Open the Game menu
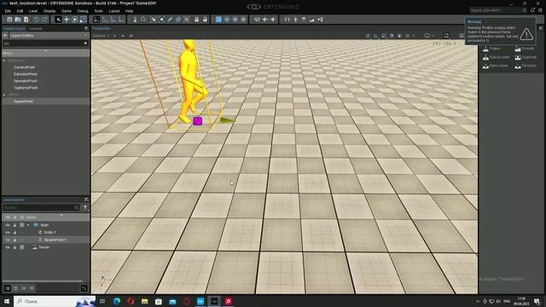Screen dimensions: 546x307 click(x=67, y=11)
